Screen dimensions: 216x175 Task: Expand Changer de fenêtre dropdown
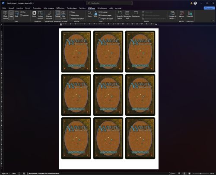coord(172,15)
